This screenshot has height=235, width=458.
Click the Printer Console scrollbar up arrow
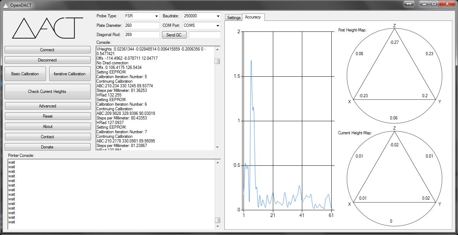(x=217, y=162)
